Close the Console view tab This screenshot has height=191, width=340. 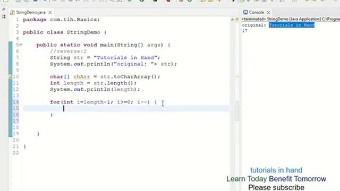coord(268,12)
